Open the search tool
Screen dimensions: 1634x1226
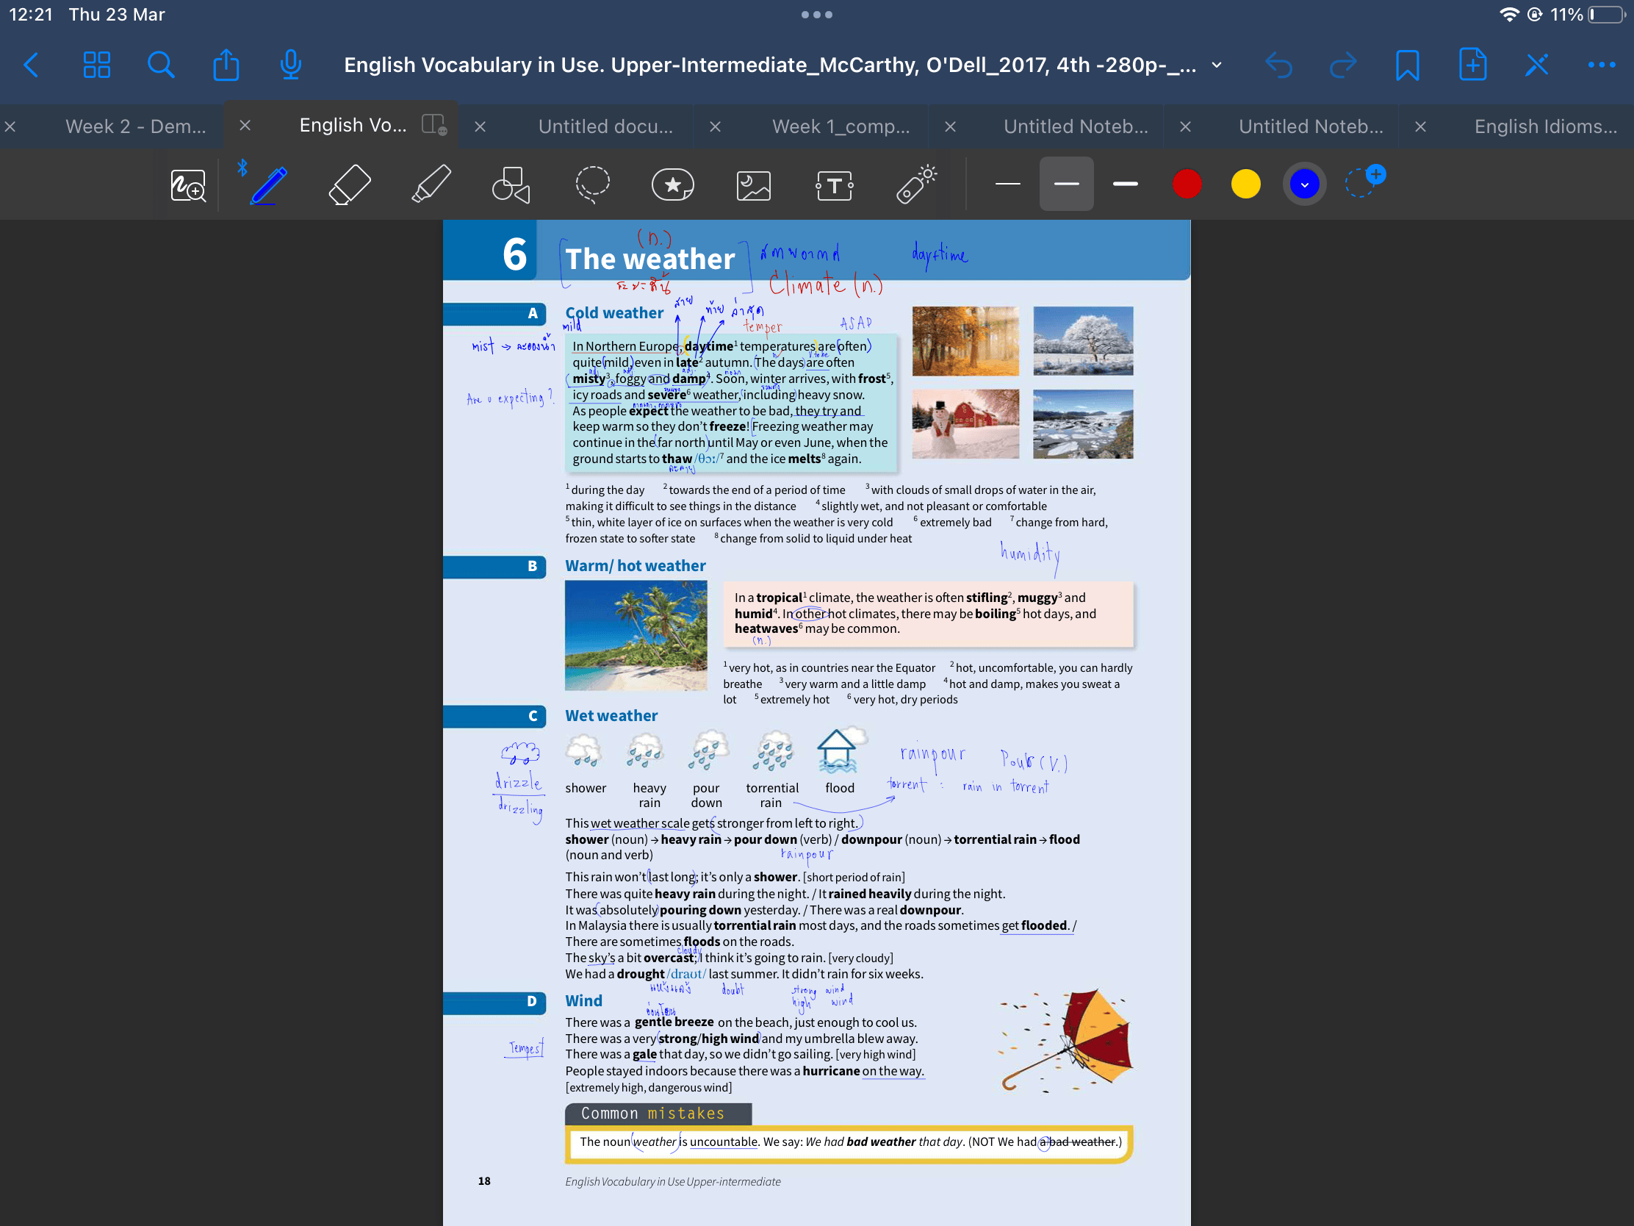pos(160,65)
